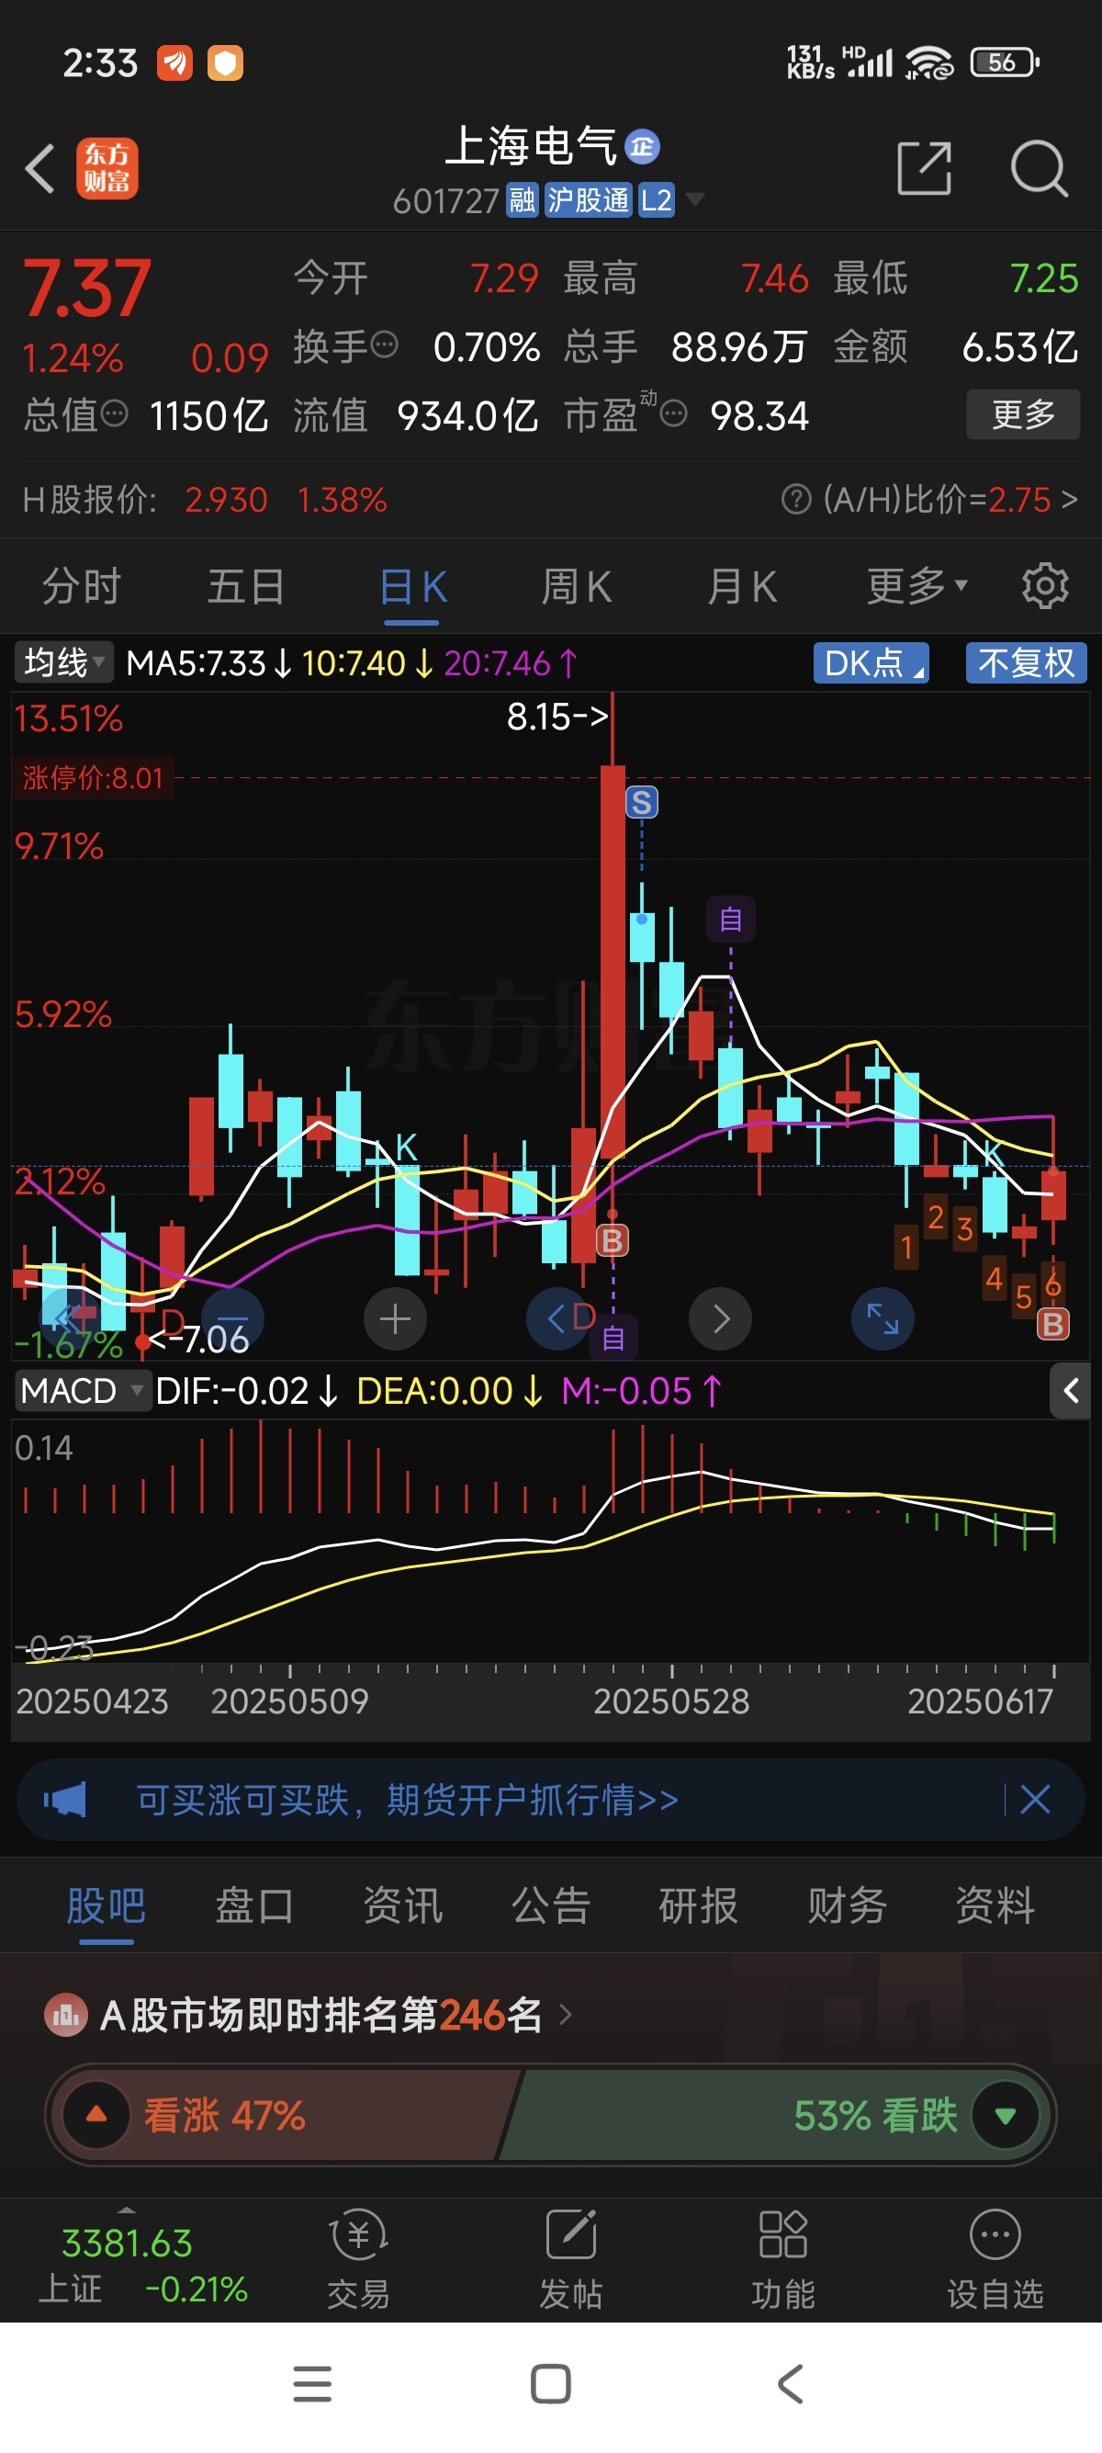Expand chart to fullscreen landscape
This screenshot has width=1102, height=2453.
[x=883, y=1319]
